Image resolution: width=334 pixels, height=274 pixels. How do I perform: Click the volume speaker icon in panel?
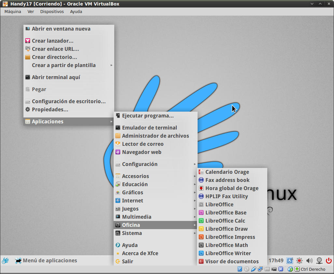pyautogui.click(x=309, y=260)
